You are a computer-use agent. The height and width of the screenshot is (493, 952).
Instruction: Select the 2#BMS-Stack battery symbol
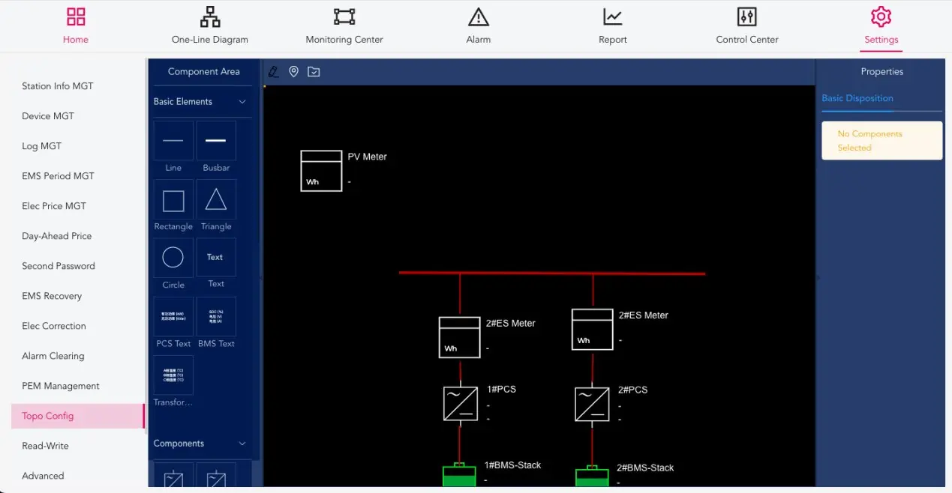tap(592, 477)
